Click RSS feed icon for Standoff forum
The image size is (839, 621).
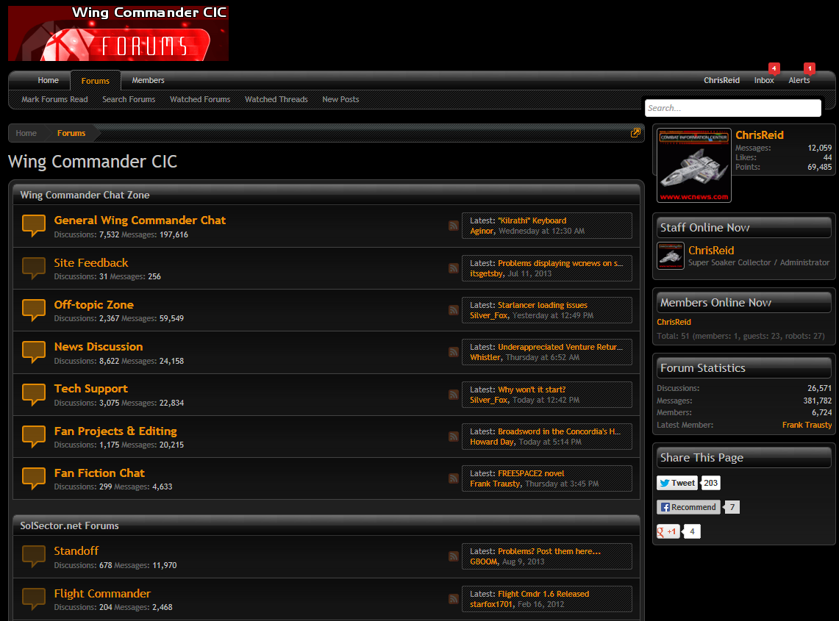point(454,556)
